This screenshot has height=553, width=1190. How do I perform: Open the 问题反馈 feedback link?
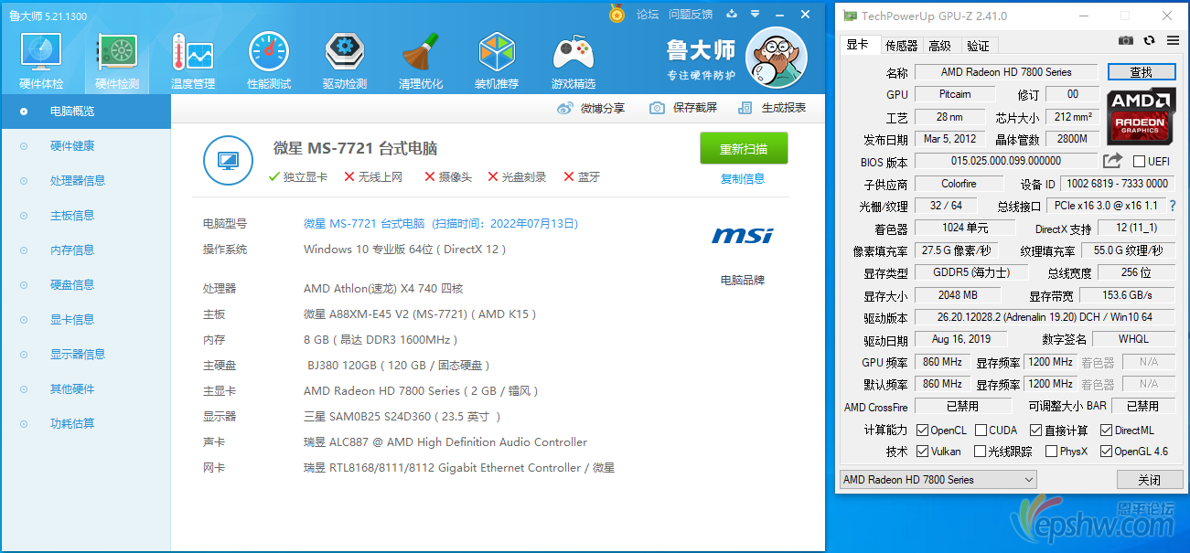691,15
